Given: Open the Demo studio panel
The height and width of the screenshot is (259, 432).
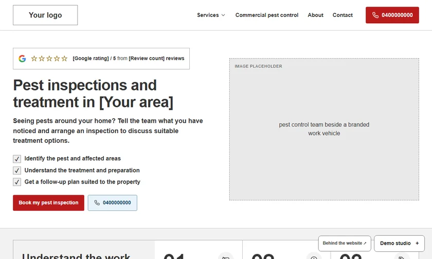Looking at the screenshot, I should tap(399, 243).
